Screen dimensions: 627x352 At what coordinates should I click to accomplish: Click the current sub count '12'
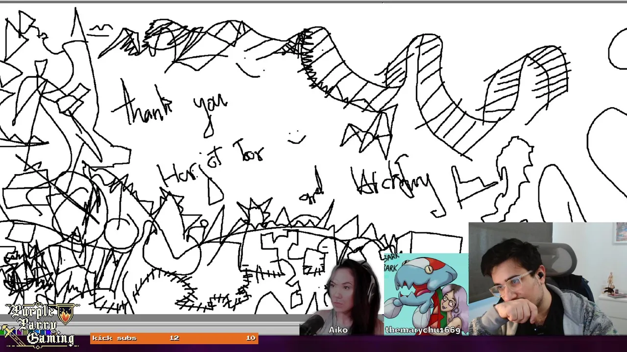click(174, 338)
